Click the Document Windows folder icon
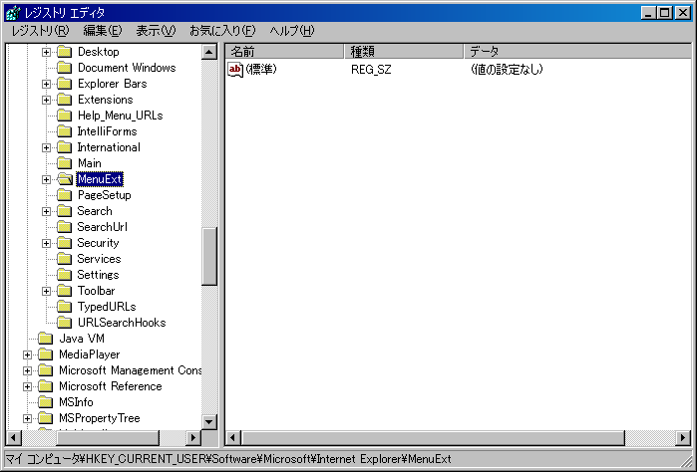Screen dimensions: 697x472 tap(65, 68)
